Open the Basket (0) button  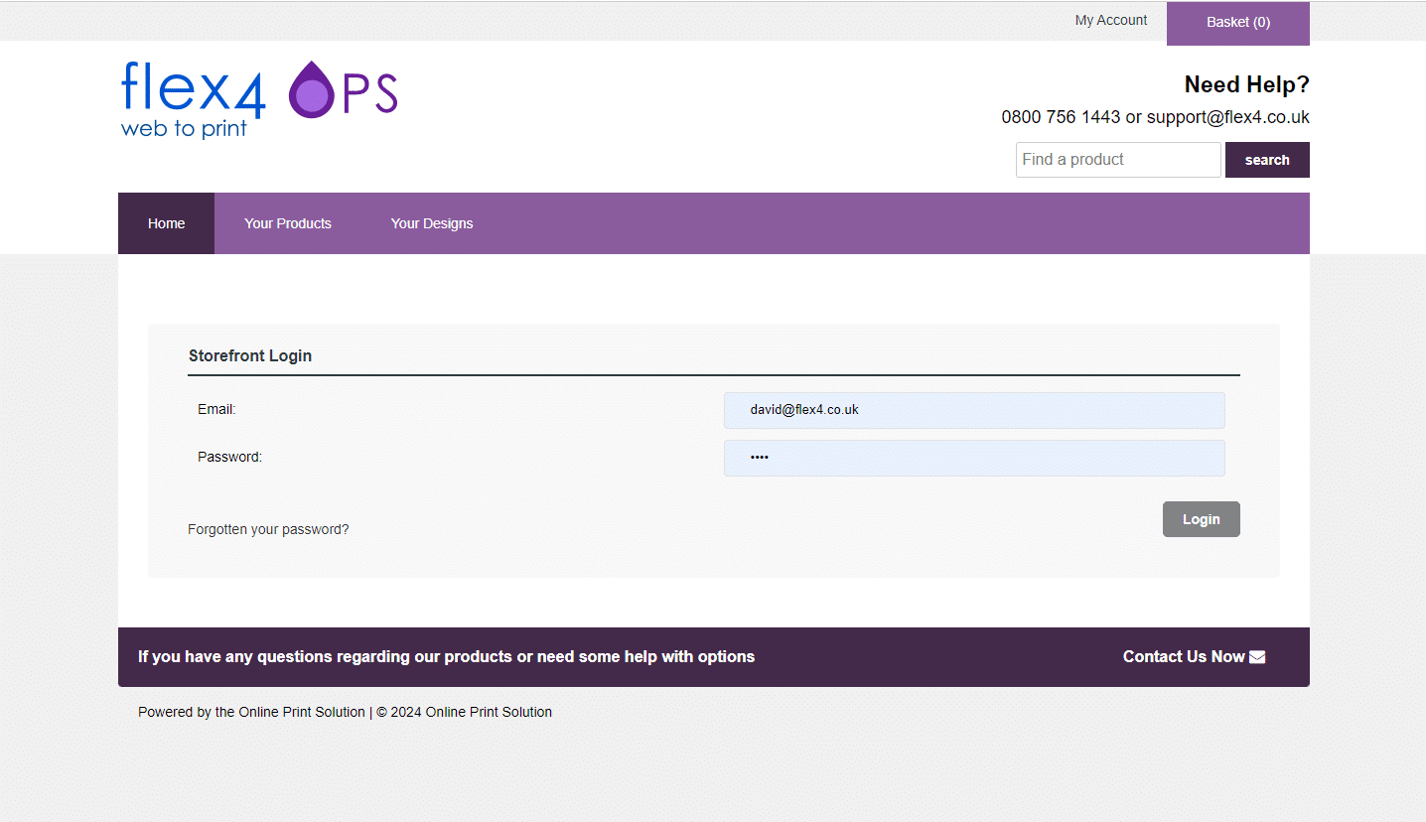pos(1238,23)
